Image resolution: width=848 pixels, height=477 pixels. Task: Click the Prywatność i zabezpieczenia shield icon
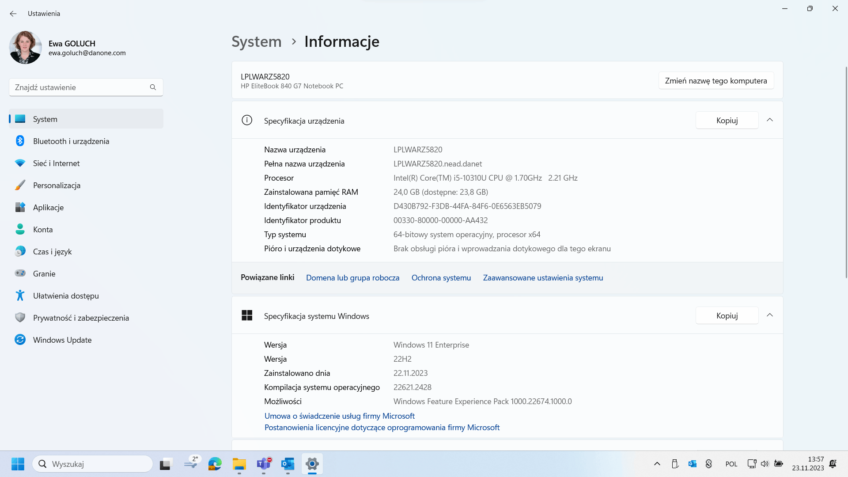coord(20,318)
